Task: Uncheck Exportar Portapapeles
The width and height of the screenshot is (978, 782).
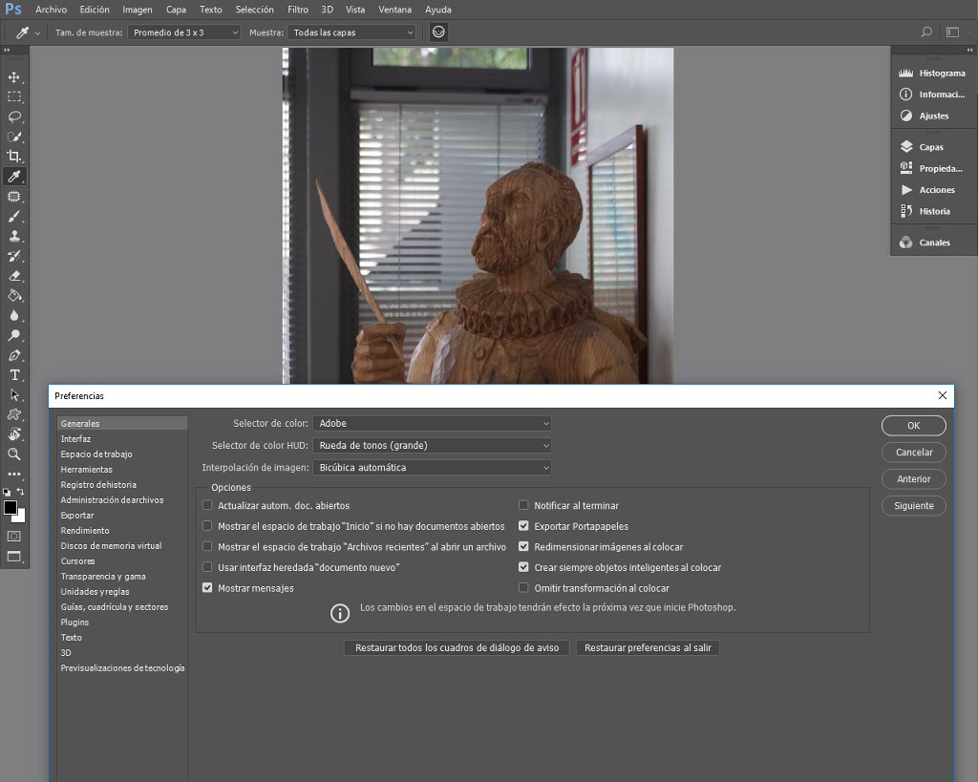Action: tap(523, 526)
